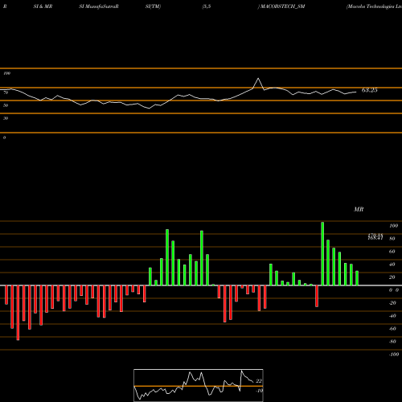Click the last green MR bar

click(357, 278)
